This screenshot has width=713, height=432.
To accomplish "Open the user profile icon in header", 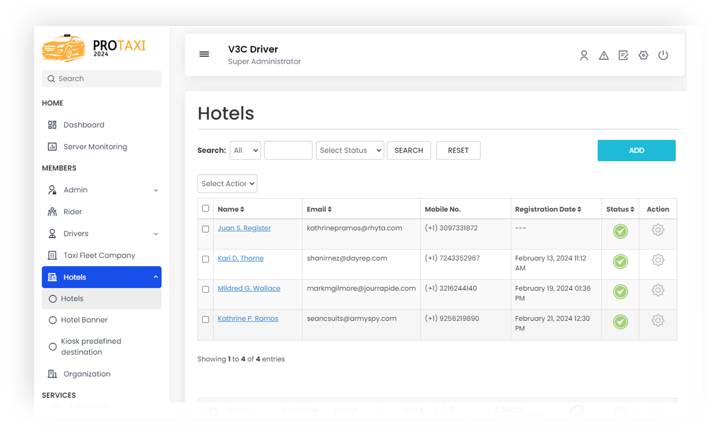I will 584,56.
